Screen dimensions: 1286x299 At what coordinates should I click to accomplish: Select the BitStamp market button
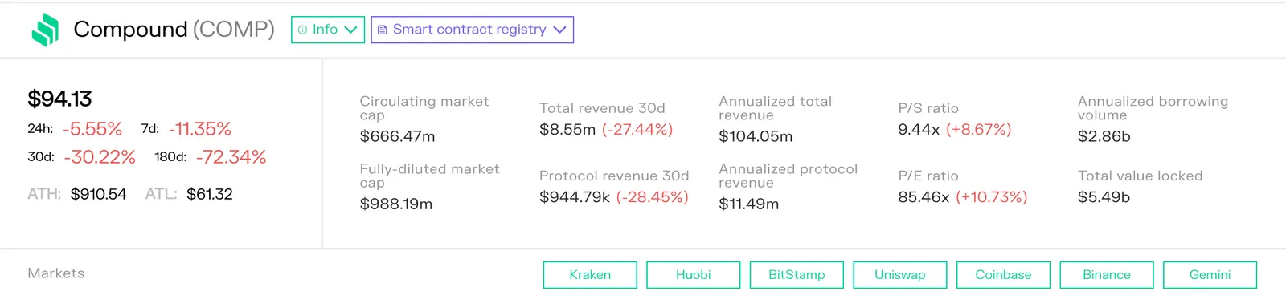click(x=797, y=275)
